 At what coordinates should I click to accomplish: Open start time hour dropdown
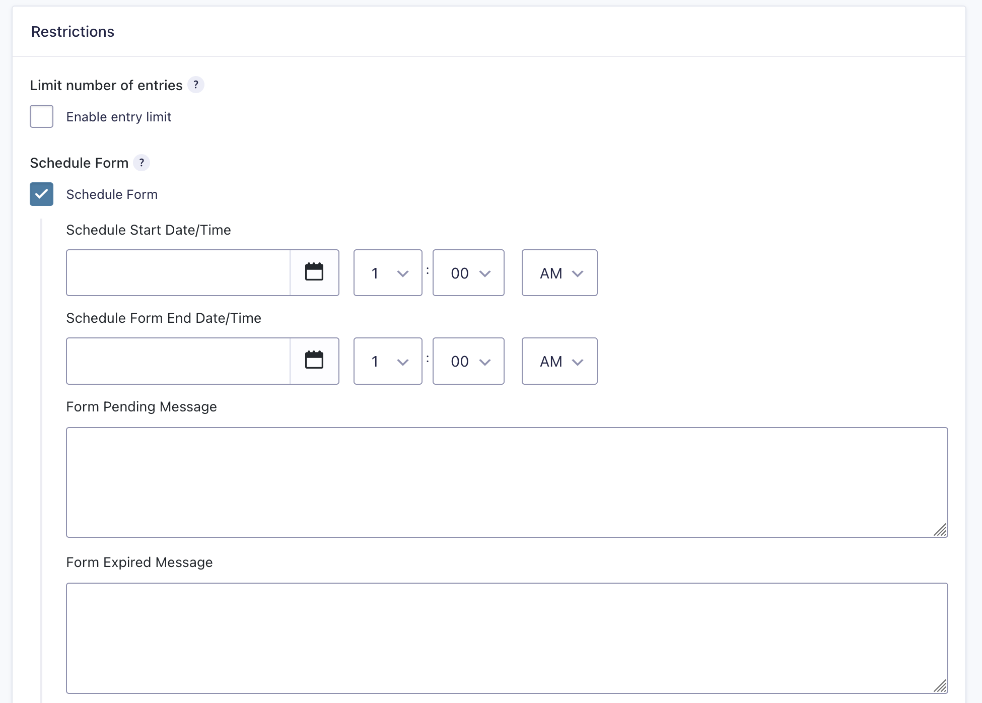(388, 273)
